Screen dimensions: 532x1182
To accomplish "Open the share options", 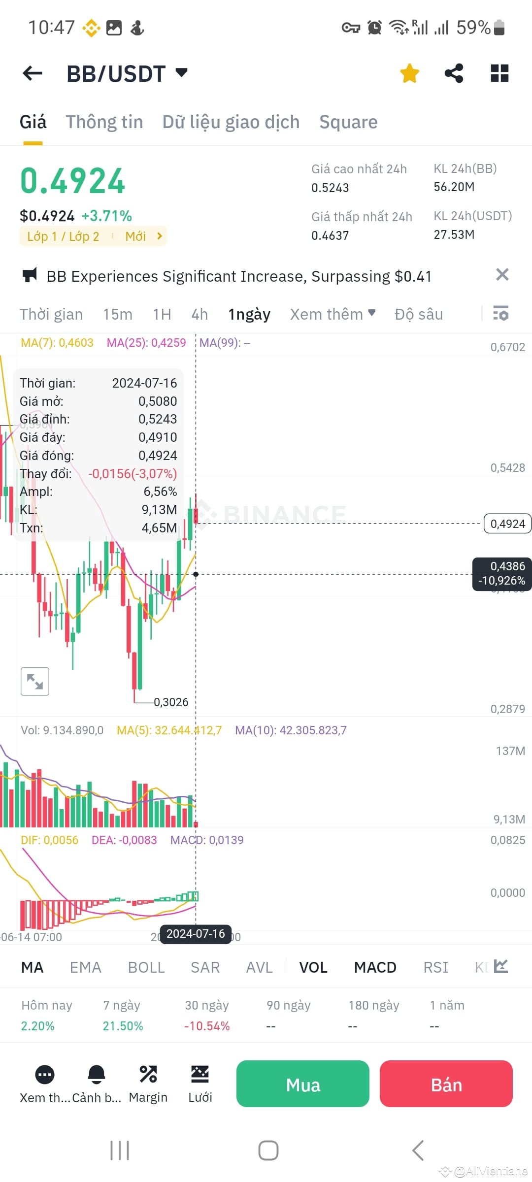I will coord(454,73).
